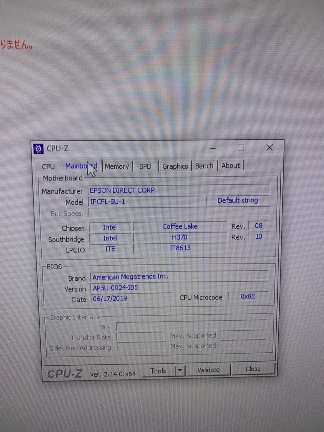This screenshot has width=324, height=432.
Task: Click the Default string field
Action: pyautogui.click(x=238, y=200)
